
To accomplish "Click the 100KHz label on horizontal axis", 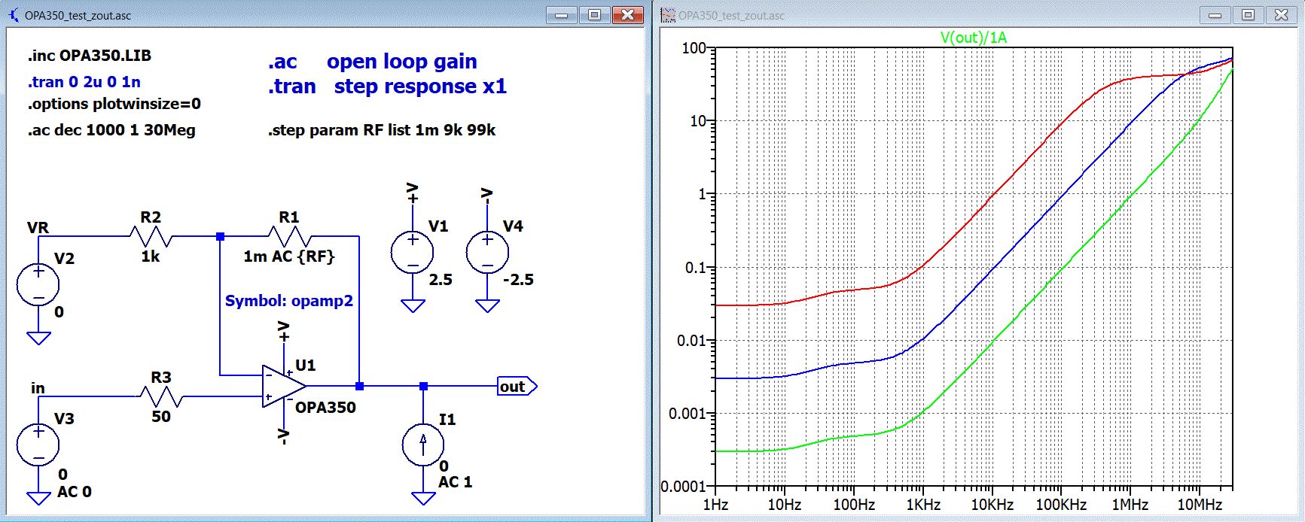I will 1061,505.
